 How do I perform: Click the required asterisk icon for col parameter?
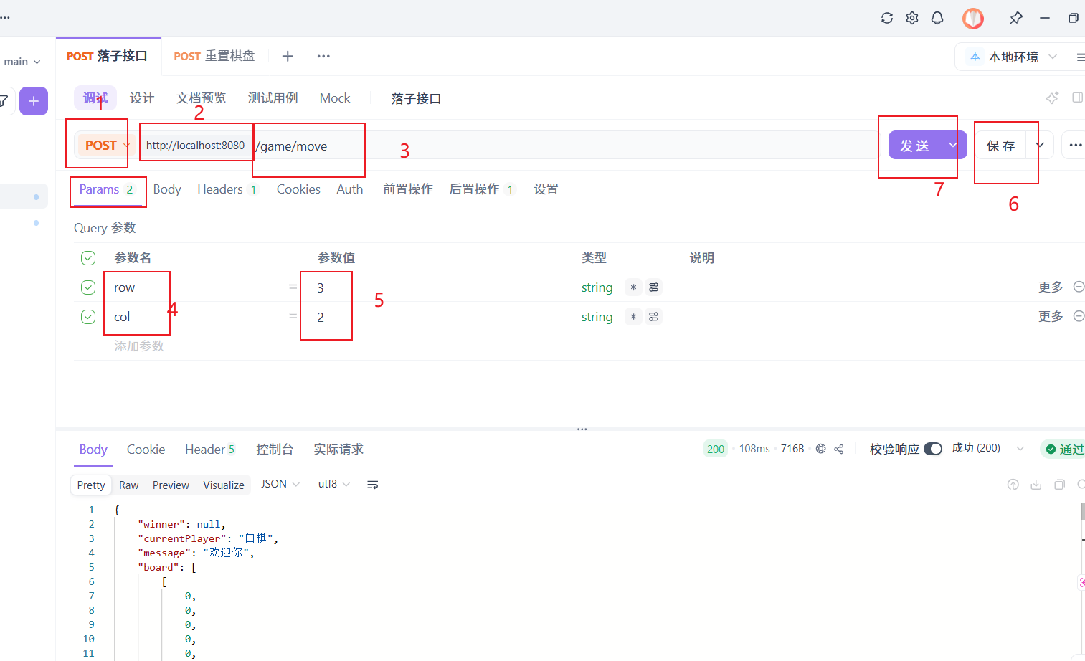633,317
